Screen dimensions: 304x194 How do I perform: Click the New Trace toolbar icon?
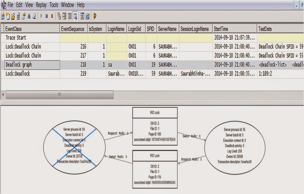pyautogui.click(x=3, y=17)
